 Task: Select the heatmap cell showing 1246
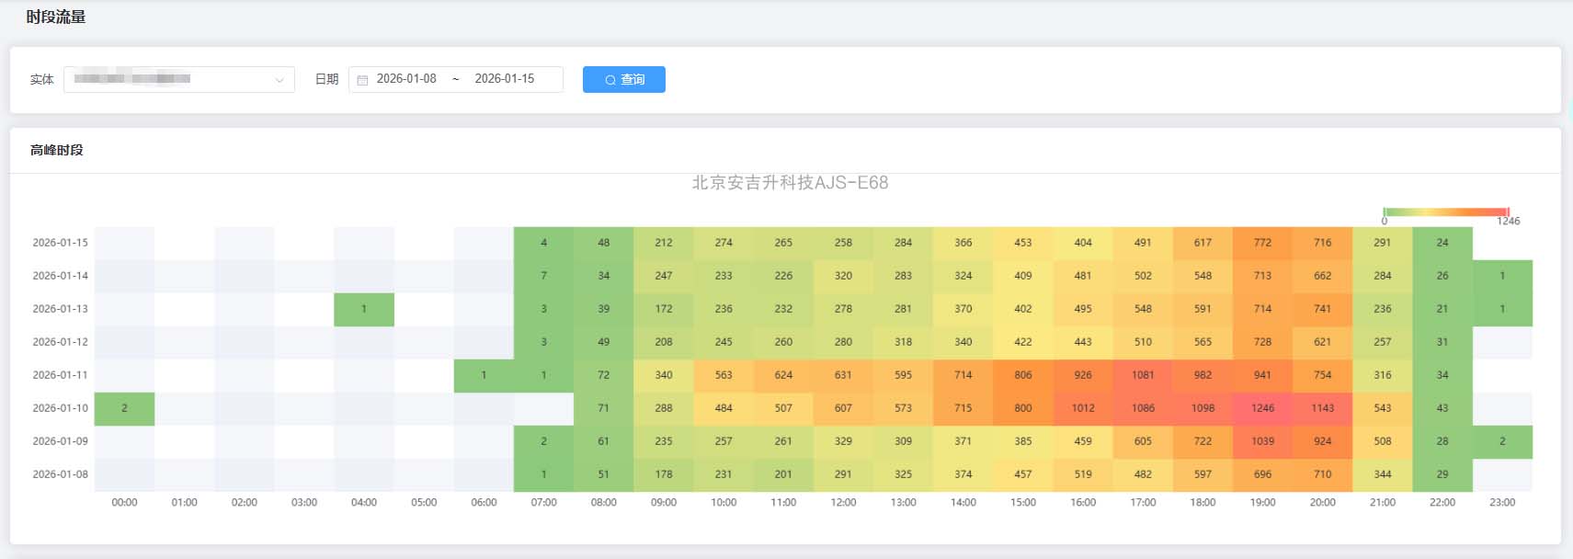pyautogui.click(x=1262, y=408)
